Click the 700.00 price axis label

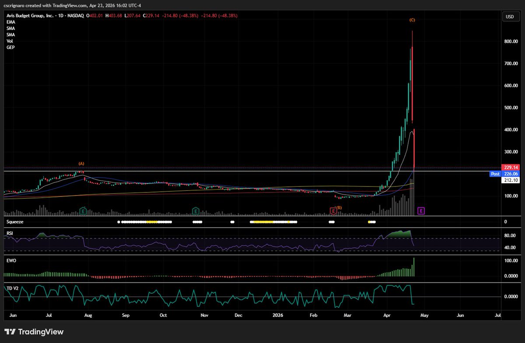[511, 63]
